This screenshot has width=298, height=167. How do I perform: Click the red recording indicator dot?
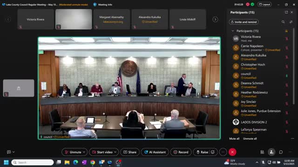[248, 4]
